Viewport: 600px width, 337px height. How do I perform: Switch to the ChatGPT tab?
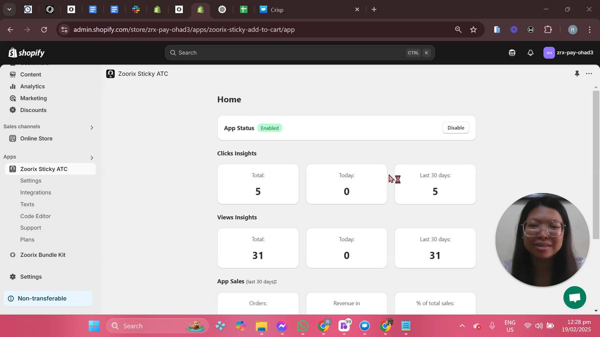coord(222,9)
